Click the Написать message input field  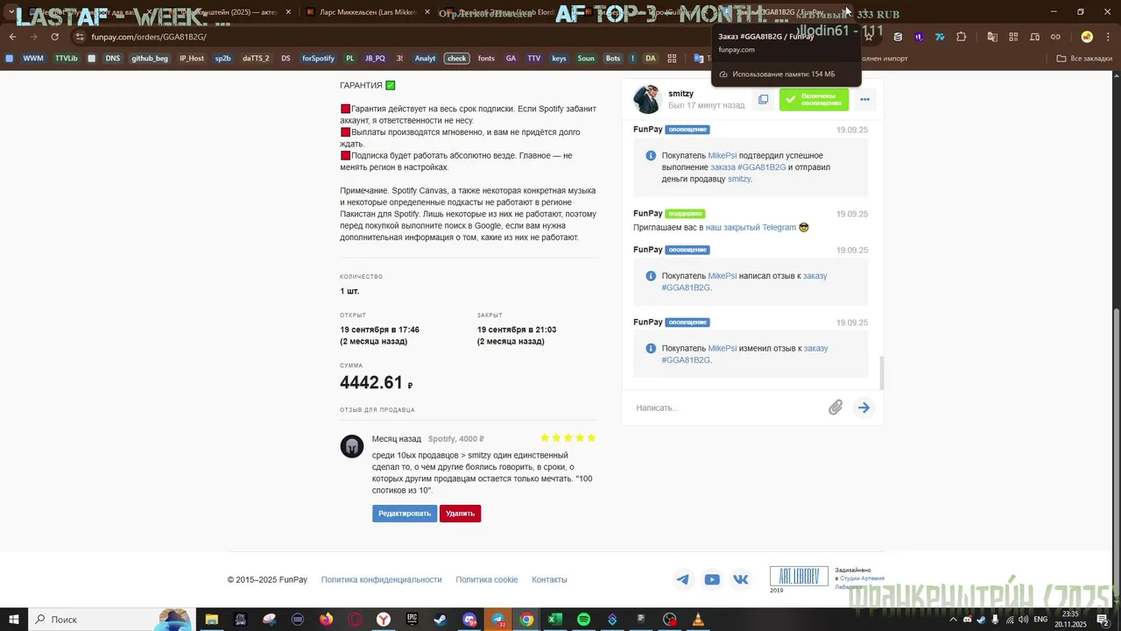pyautogui.click(x=727, y=408)
